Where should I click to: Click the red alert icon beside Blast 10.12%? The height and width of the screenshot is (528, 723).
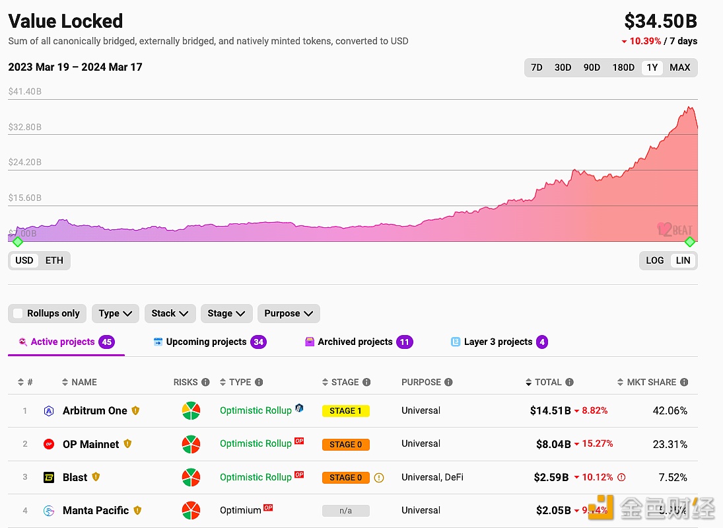click(x=621, y=477)
